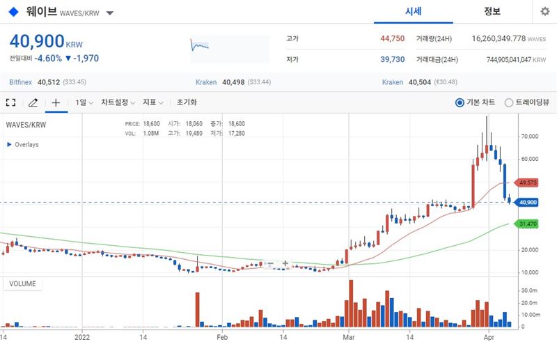
Task: Click the red 49,573 price label
Action: pyautogui.click(x=528, y=182)
